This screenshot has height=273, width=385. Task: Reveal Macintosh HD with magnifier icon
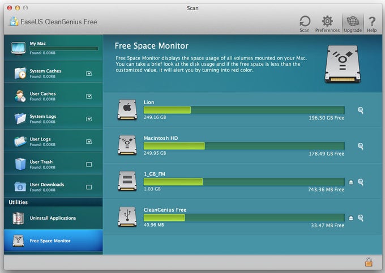pos(361,146)
